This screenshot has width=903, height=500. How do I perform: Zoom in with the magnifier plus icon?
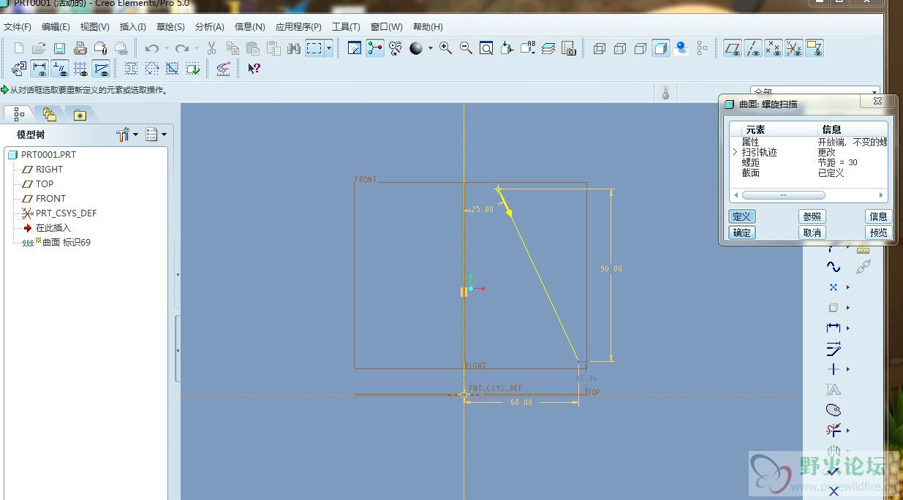click(x=446, y=49)
